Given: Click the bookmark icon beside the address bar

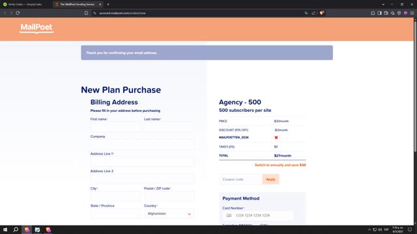Looking at the screenshot, I should click(x=86, y=13).
